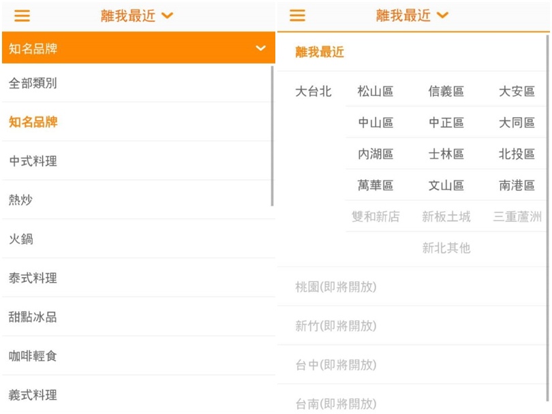Tap the 南港區 district
Screen dimensions: 552x414
coord(517,185)
